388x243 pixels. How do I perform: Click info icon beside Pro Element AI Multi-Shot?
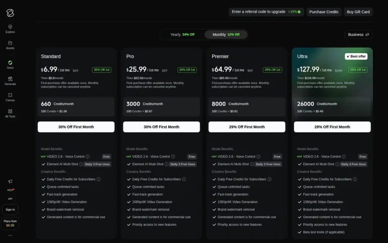pyautogui.click(x=166, y=164)
